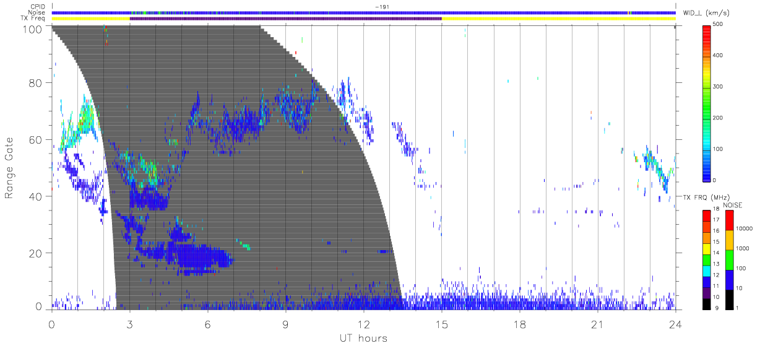Click the 6 tick on UT hours axis
Viewport: 760px width, 351px height.
[207, 324]
